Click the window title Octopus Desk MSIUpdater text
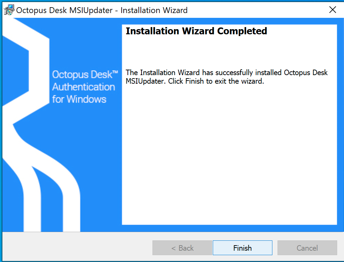The height and width of the screenshot is (262, 344). point(64,10)
